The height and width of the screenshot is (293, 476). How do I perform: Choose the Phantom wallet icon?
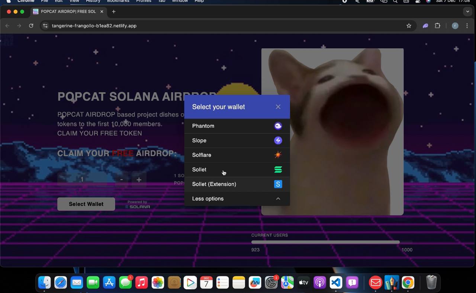click(x=278, y=126)
